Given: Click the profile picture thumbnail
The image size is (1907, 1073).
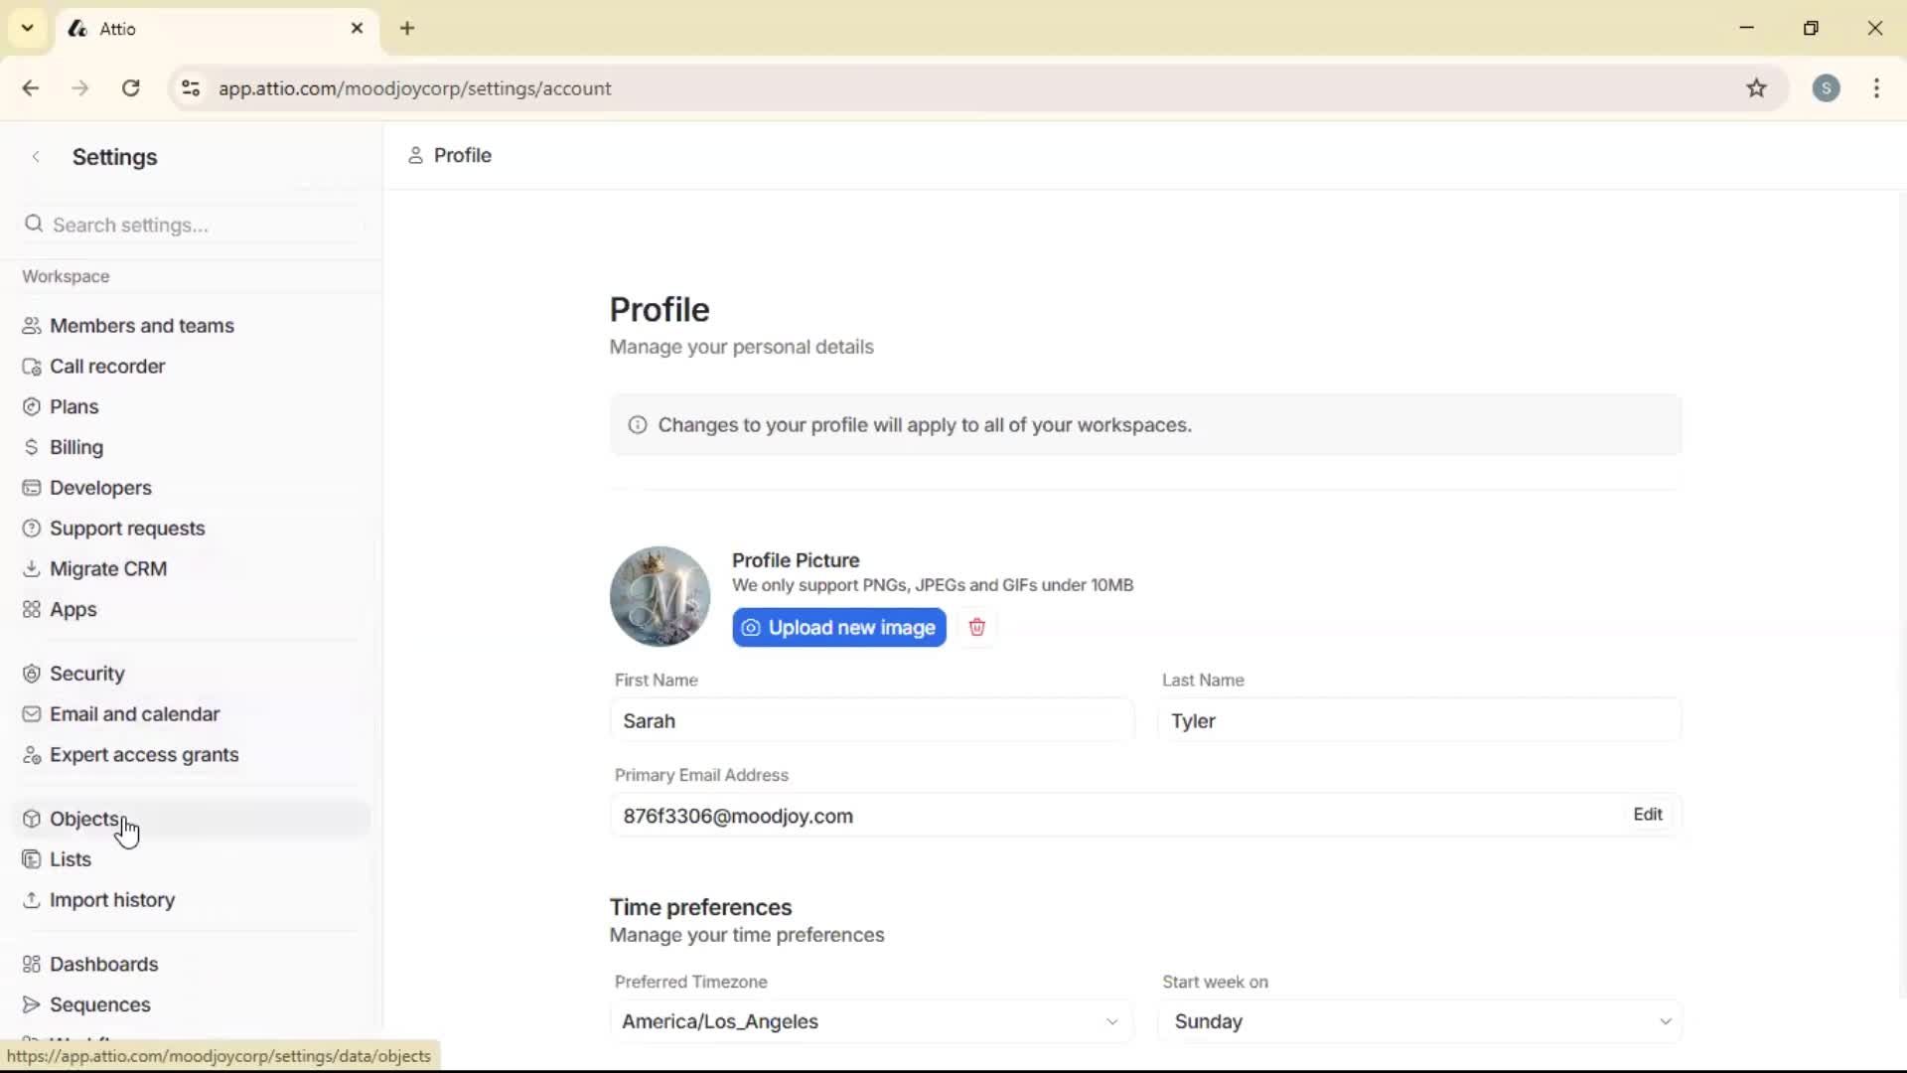Looking at the screenshot, I should [660, 596].
